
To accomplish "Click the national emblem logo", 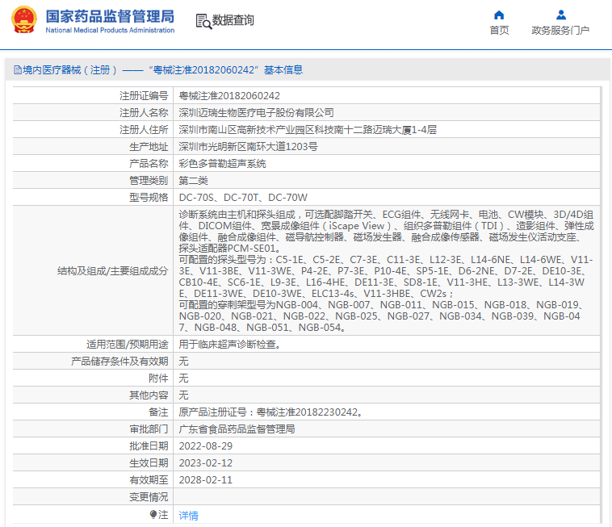I will pyautogui.click(x=23, y=19).
